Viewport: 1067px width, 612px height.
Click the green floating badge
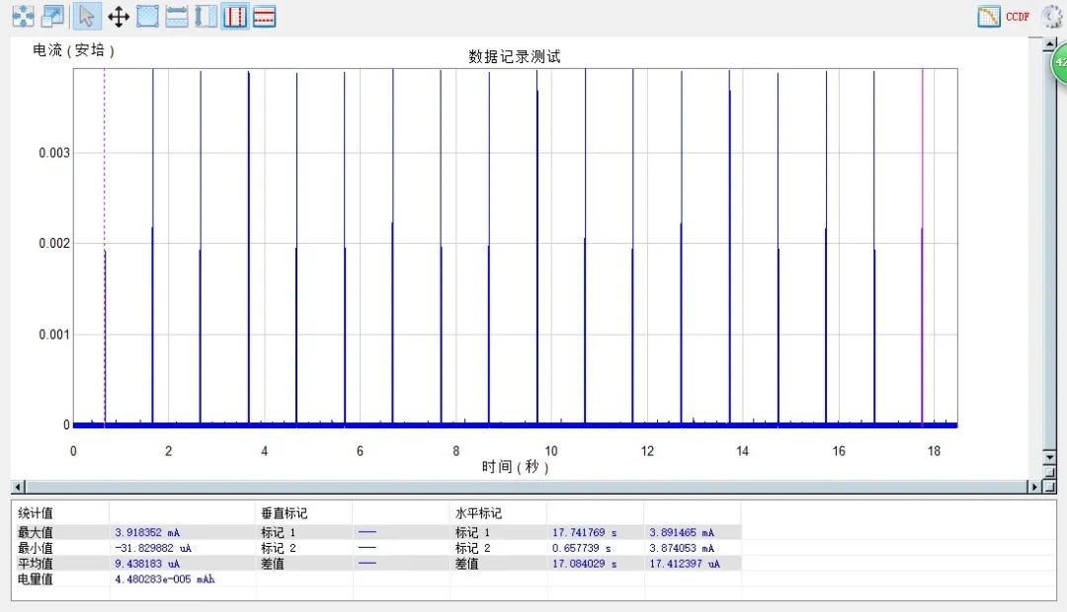tap(1059, 62)
